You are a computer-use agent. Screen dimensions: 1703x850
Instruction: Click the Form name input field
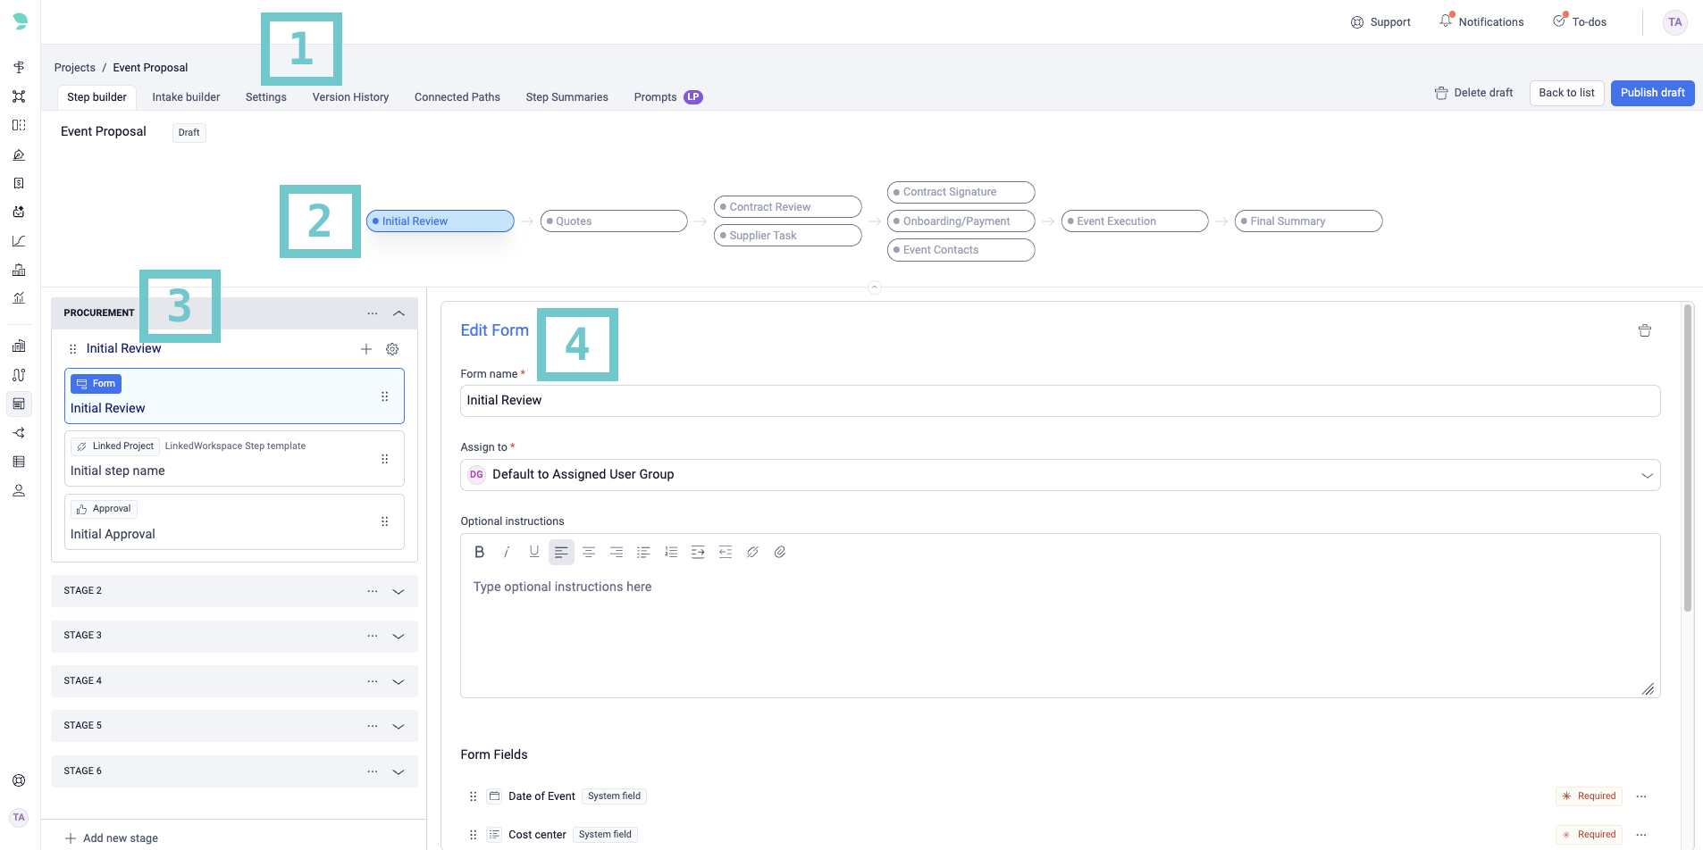[x=1060, y=401]
